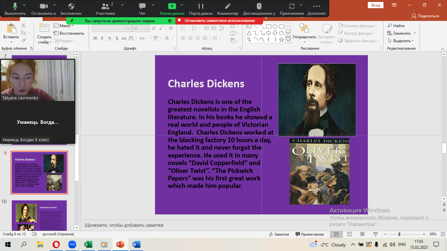
Task: Open Word from Windows taskbar
Action: (x=136, y=244)
